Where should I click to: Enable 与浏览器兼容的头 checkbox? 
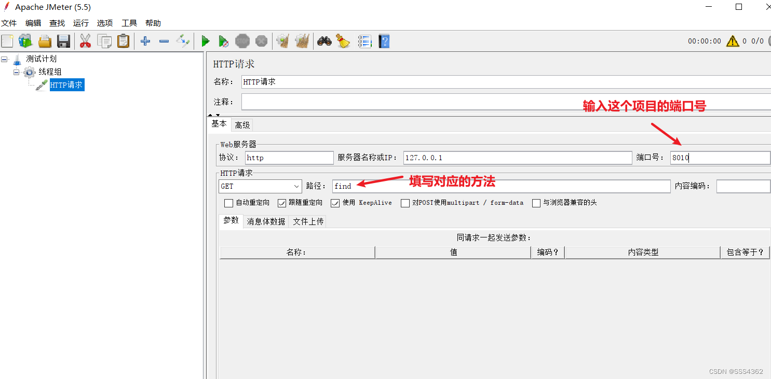[536, 203]
